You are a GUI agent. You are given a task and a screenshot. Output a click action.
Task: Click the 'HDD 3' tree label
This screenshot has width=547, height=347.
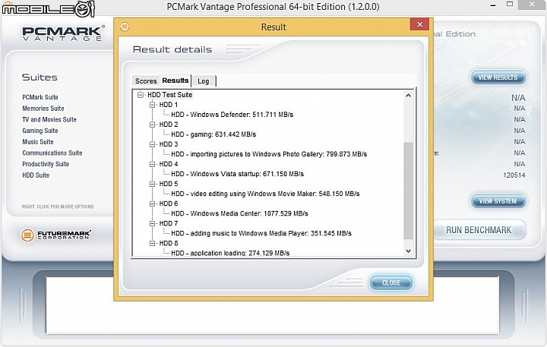[169, 144]
